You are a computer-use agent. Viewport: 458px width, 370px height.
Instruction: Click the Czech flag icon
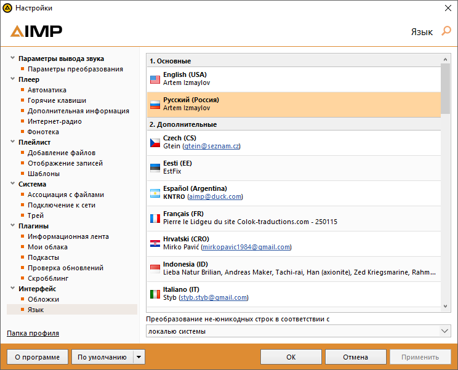(x=155, y=142)
